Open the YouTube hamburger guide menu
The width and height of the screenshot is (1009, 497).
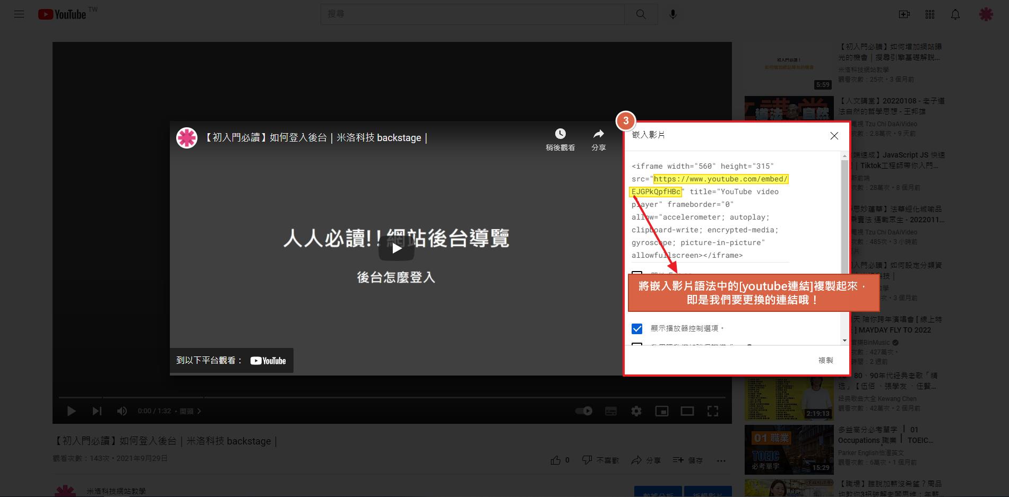click(x=19, y=14)
